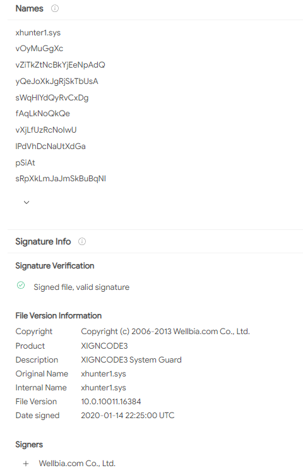The image size is (303, 475).
Task: Click the pSiAt name entry
Action: pos(25,163)
